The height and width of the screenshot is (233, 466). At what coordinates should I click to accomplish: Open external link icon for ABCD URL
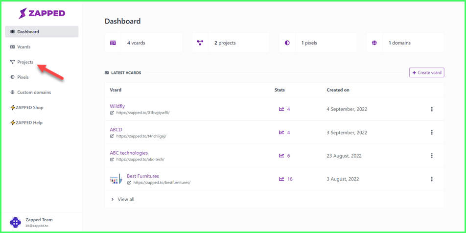[x=112, y=136]
